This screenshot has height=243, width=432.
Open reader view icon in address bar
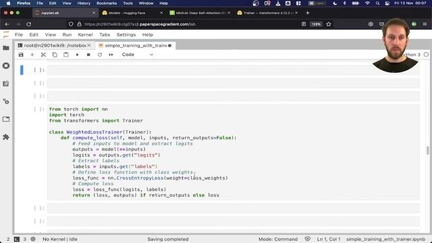point(304,24)
